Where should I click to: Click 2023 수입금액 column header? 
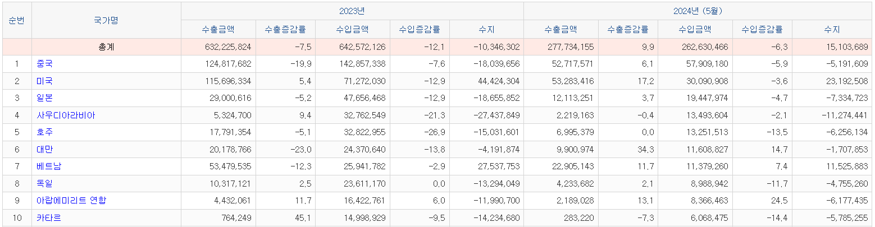(352, 30)
